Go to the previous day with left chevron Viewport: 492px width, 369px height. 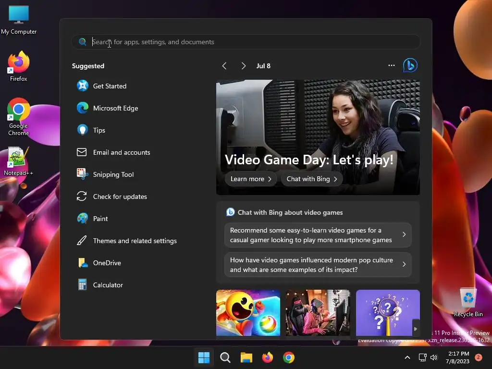tap(224, 66)
